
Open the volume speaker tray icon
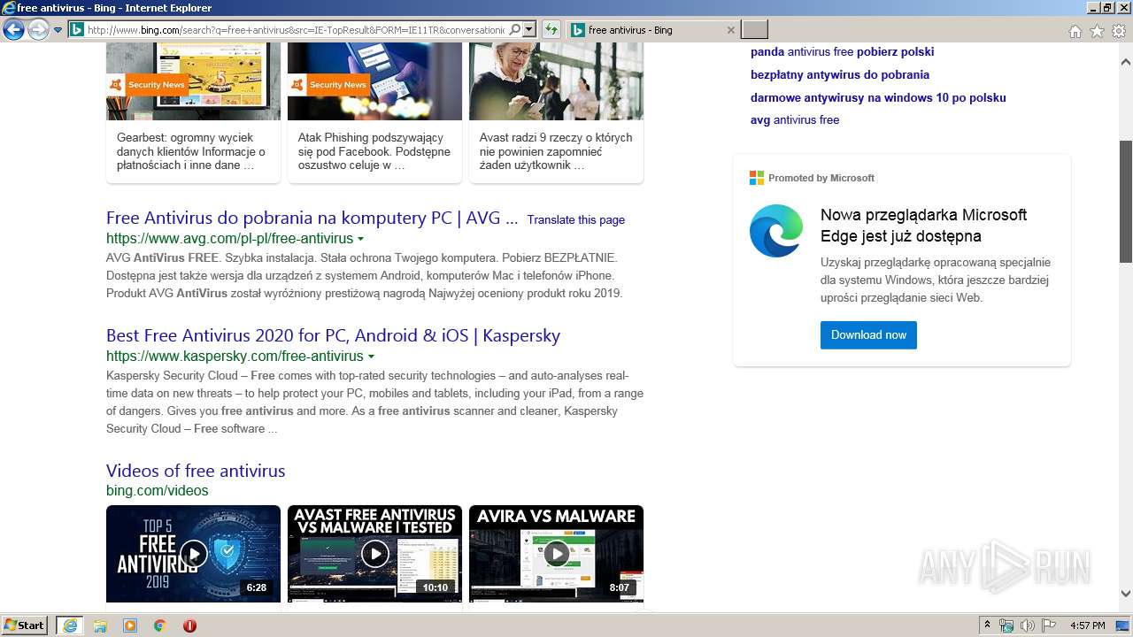tap(1028, 625)
